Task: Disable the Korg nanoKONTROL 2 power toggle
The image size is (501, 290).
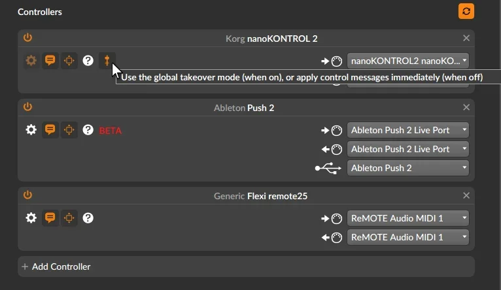Action: coord(27,38)
